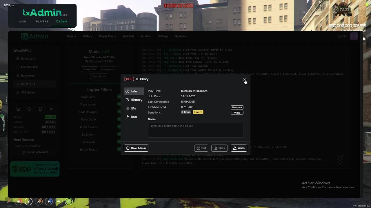Screen dimensions: 371x208
Task: Focus the player Notes text area
Action: [195, 130]
